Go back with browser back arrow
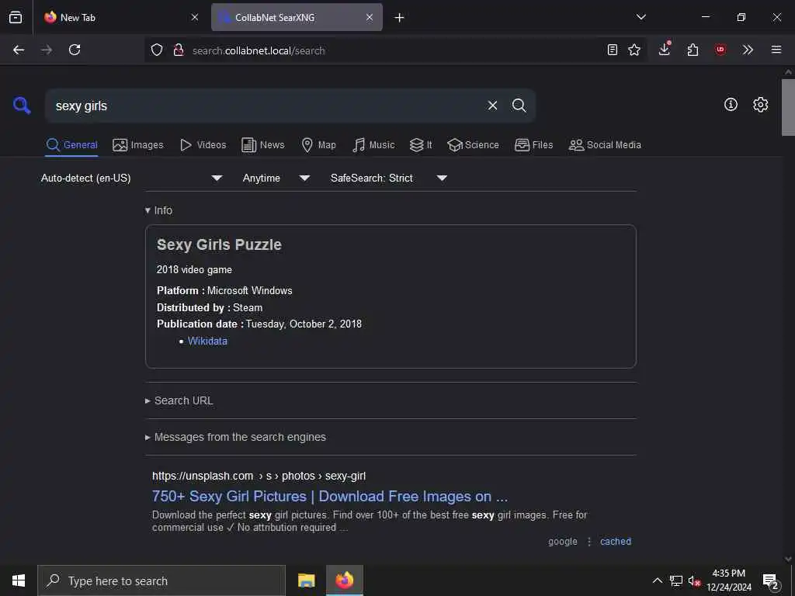 (x=19, y=50)
